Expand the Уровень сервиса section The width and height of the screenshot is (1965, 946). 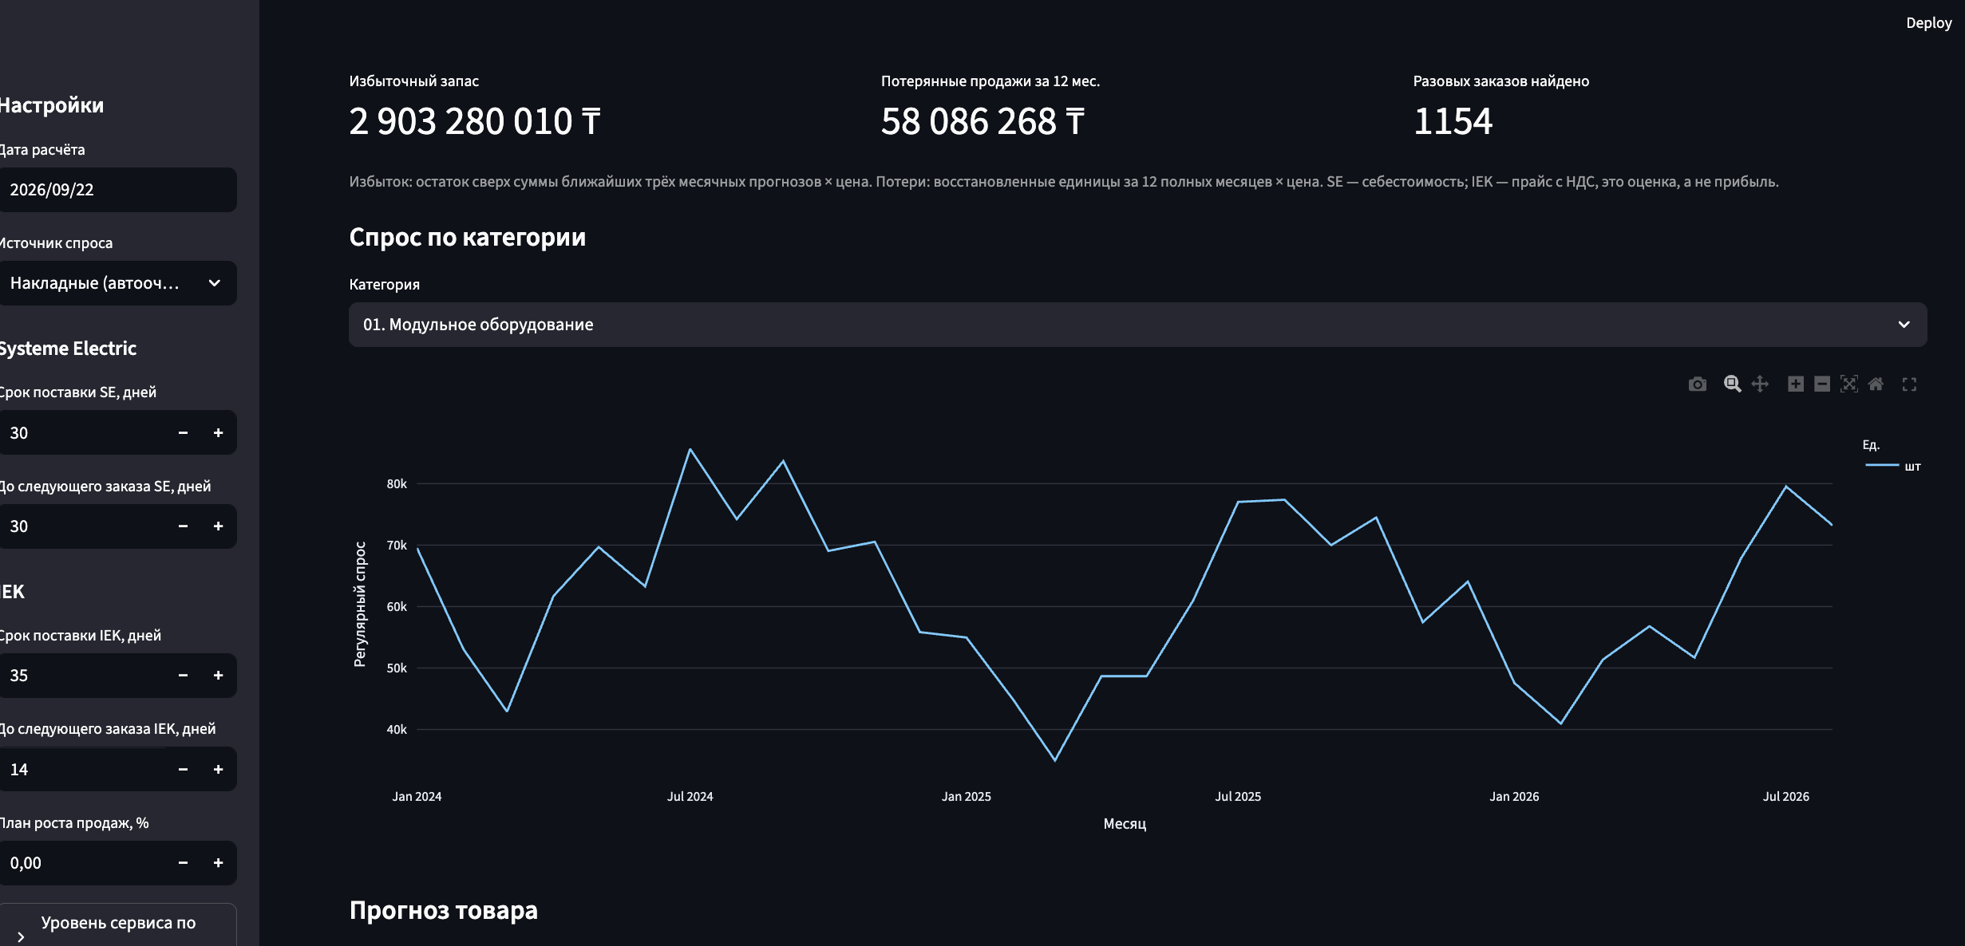117,925
